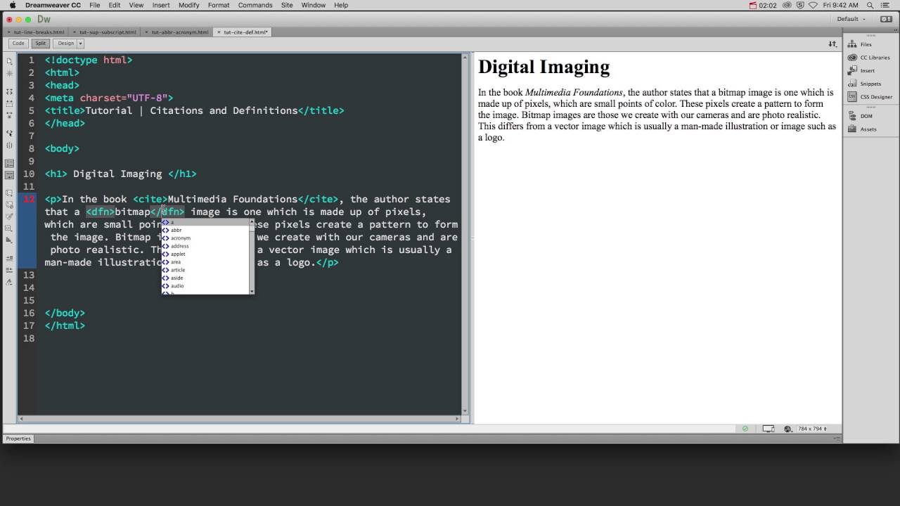Select 'article' from code hint list
Viewport: 900px width, 506px height.
point(206,270)
